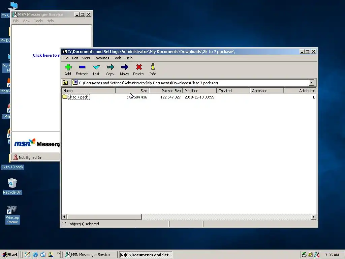Image resolution: width=345 pixels, height=259 pixels.
Task: Click the horizontal scrollbar left arrow
Action: (64, 217)
